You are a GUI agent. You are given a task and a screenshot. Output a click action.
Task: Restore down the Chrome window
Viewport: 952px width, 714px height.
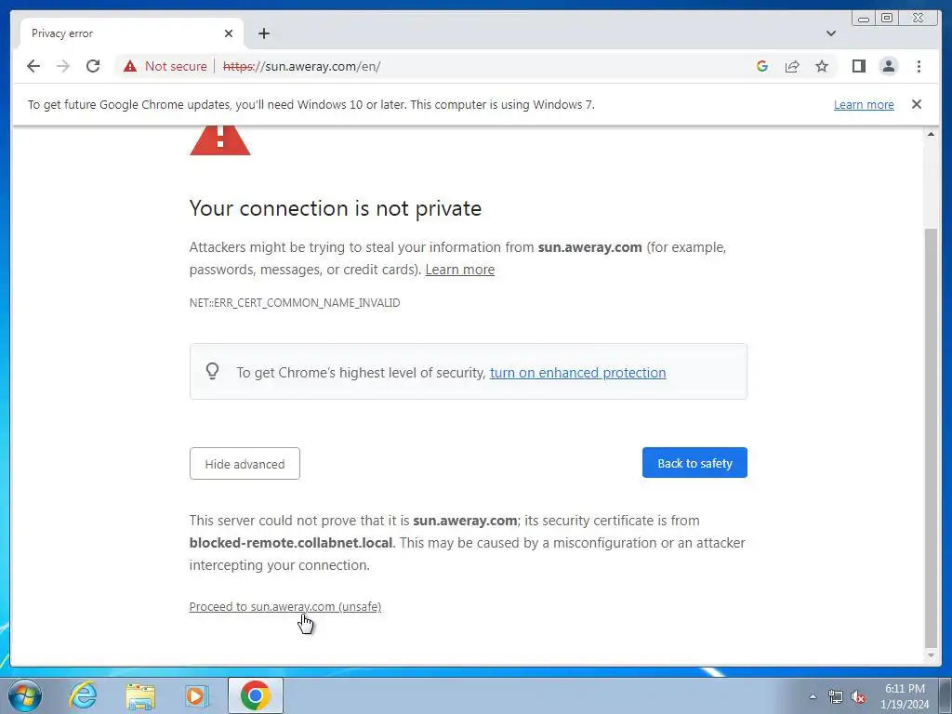pyautogui.click(x=887, y=19)
